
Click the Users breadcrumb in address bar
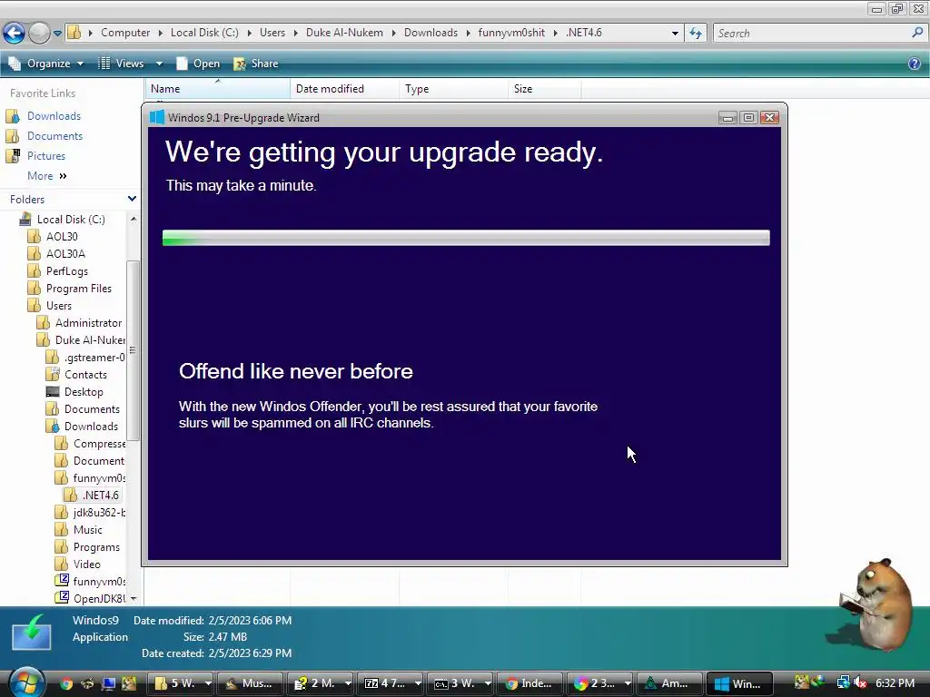tap(272, 33)
